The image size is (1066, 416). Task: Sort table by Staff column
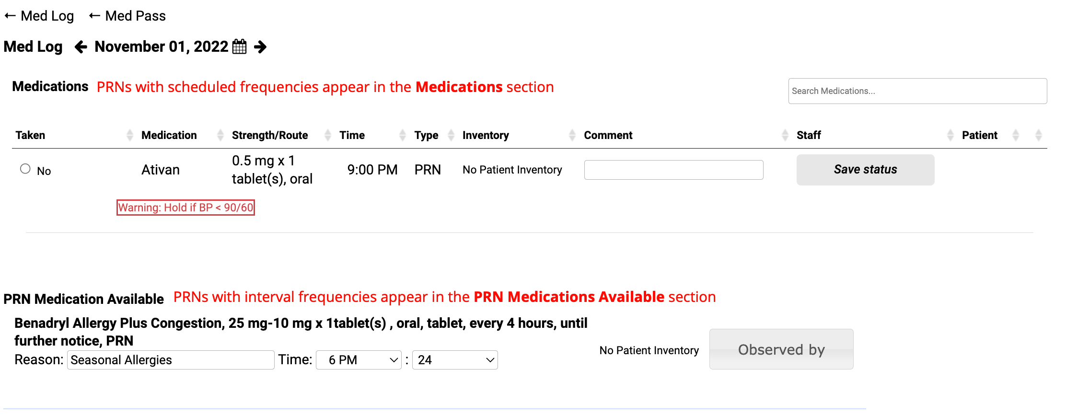[950, 135]
